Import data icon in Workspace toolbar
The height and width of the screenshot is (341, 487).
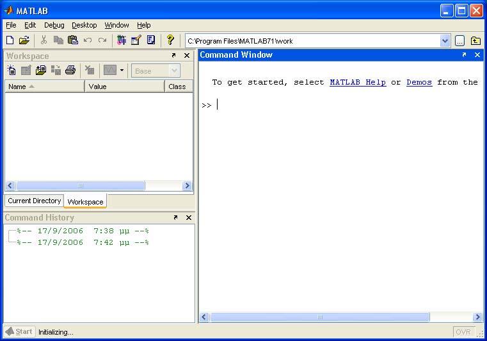pos(41,70)
